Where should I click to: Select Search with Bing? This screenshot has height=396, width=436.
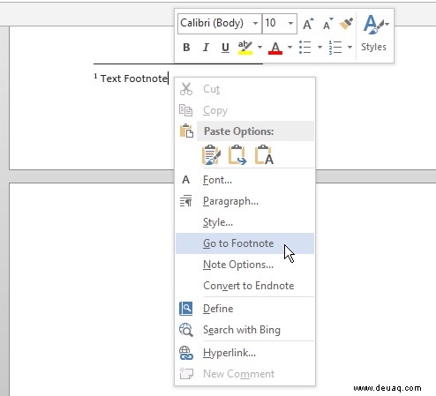tap(244, 330)
